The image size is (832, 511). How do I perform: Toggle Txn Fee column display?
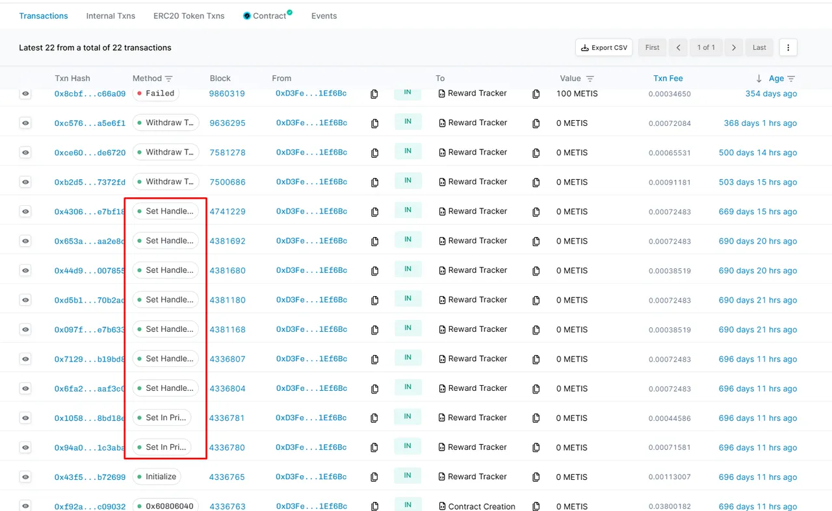point(668,79)
